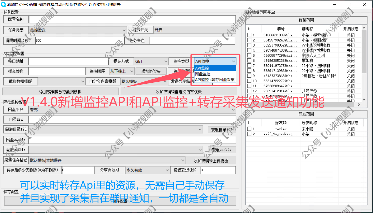Image resolution: width=373 pixels, height=213 pixels.
Task: Open the 采集保存格式 dropdown
Action: point(107,160)
